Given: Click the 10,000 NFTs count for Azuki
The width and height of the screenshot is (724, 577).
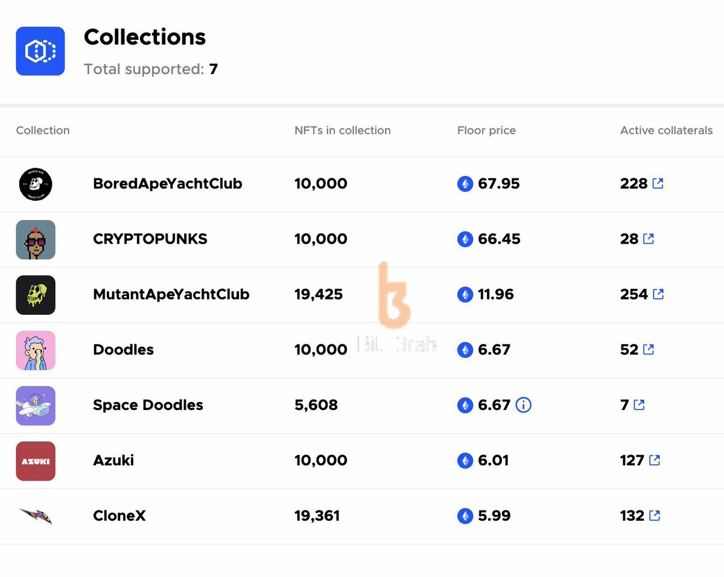Looking at the screenshot, I should click(321, 461).
